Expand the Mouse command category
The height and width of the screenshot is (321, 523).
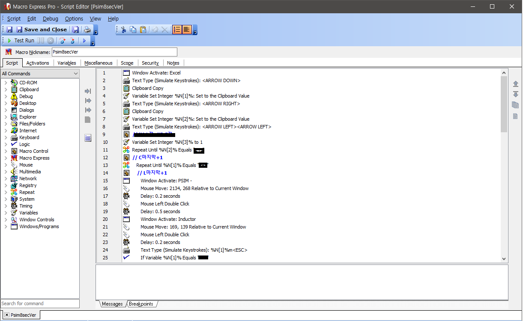tap(6, 165)
